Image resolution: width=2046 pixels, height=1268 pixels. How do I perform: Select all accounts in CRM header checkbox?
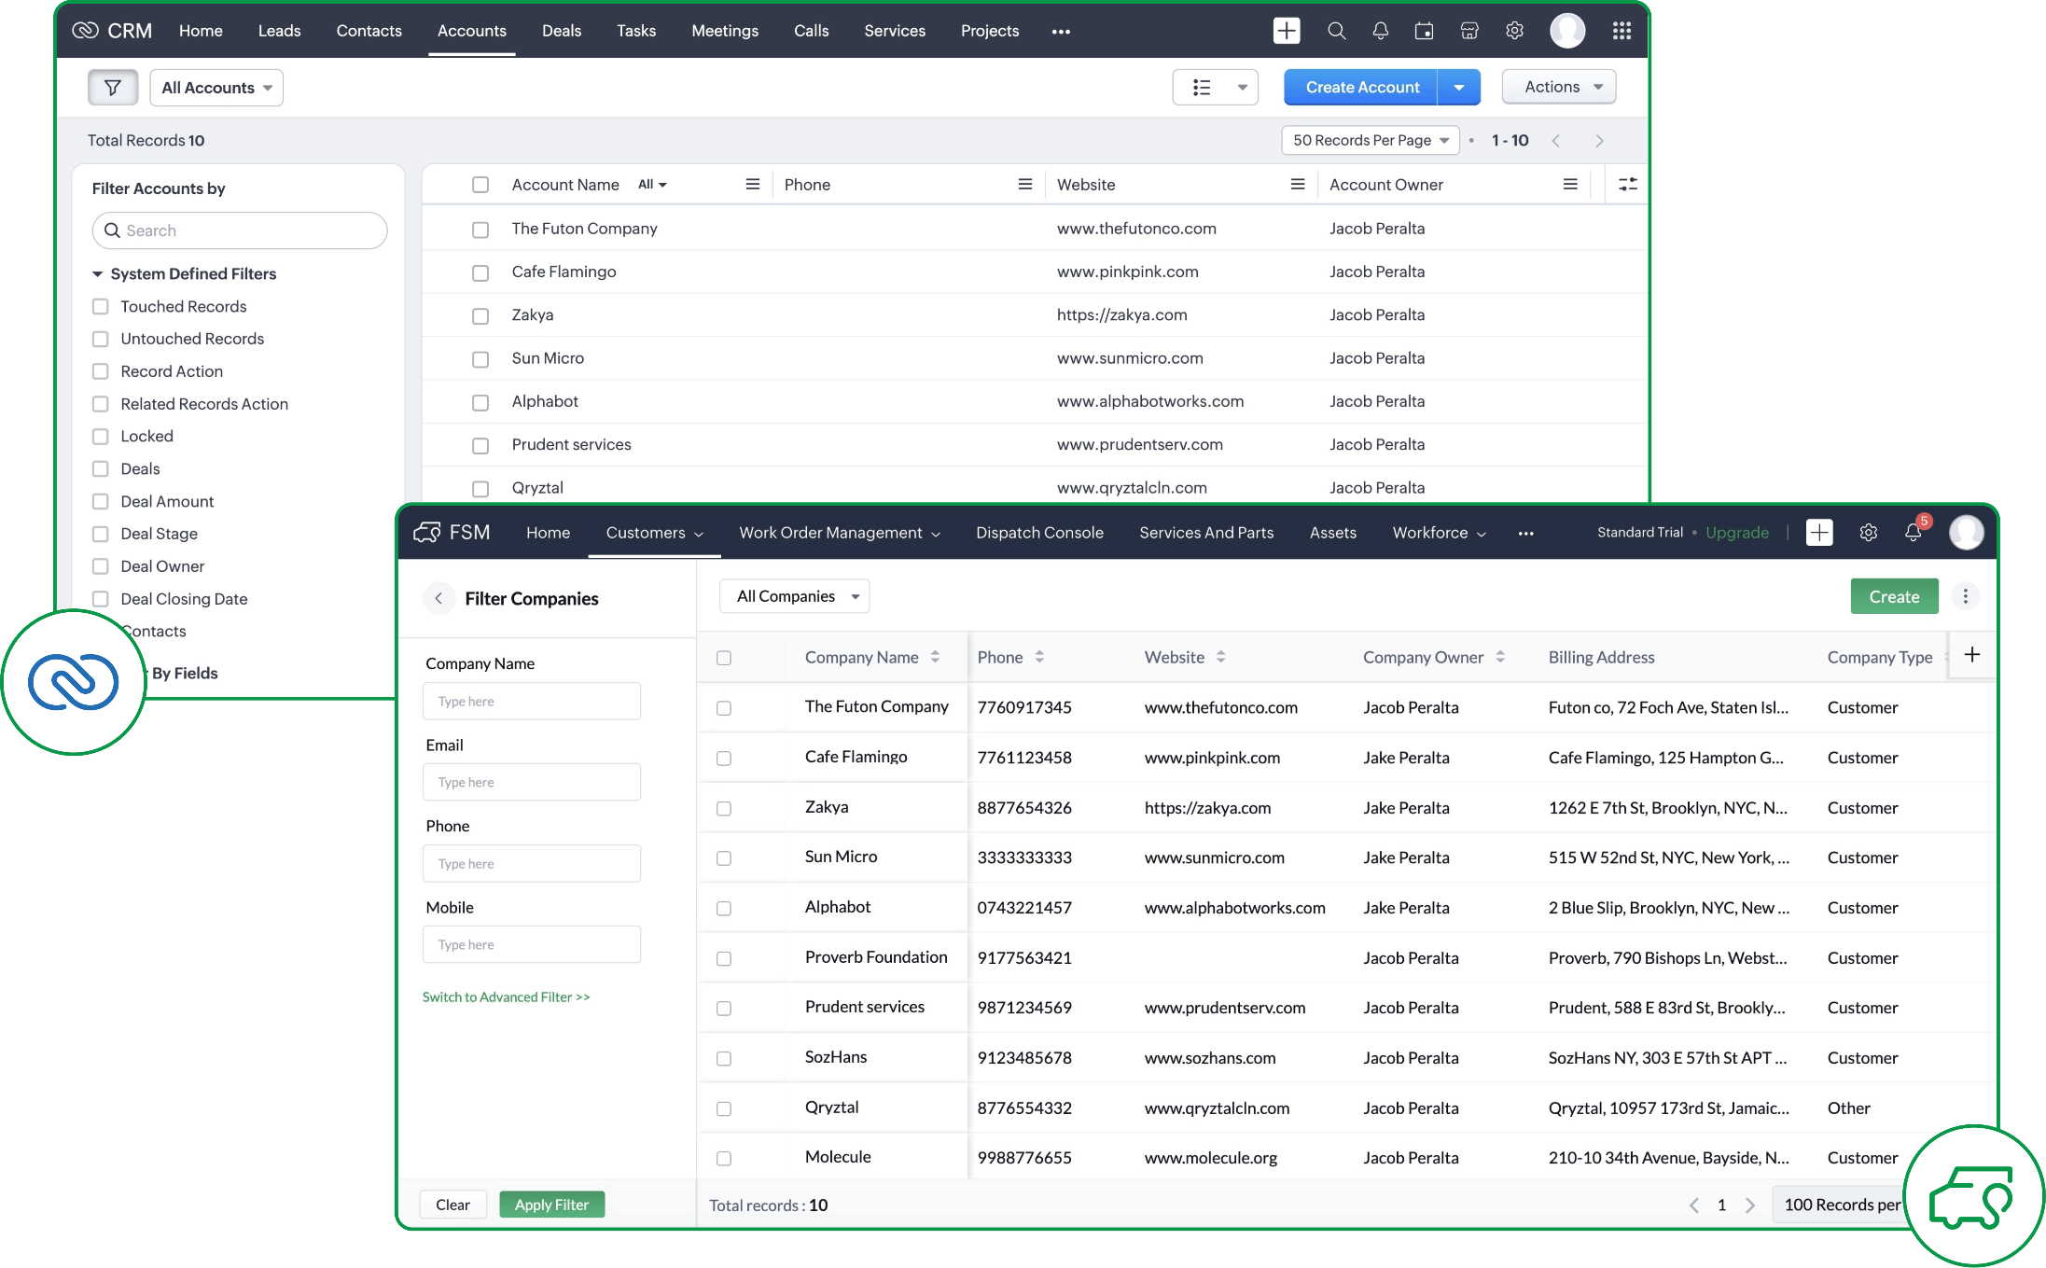480,185
